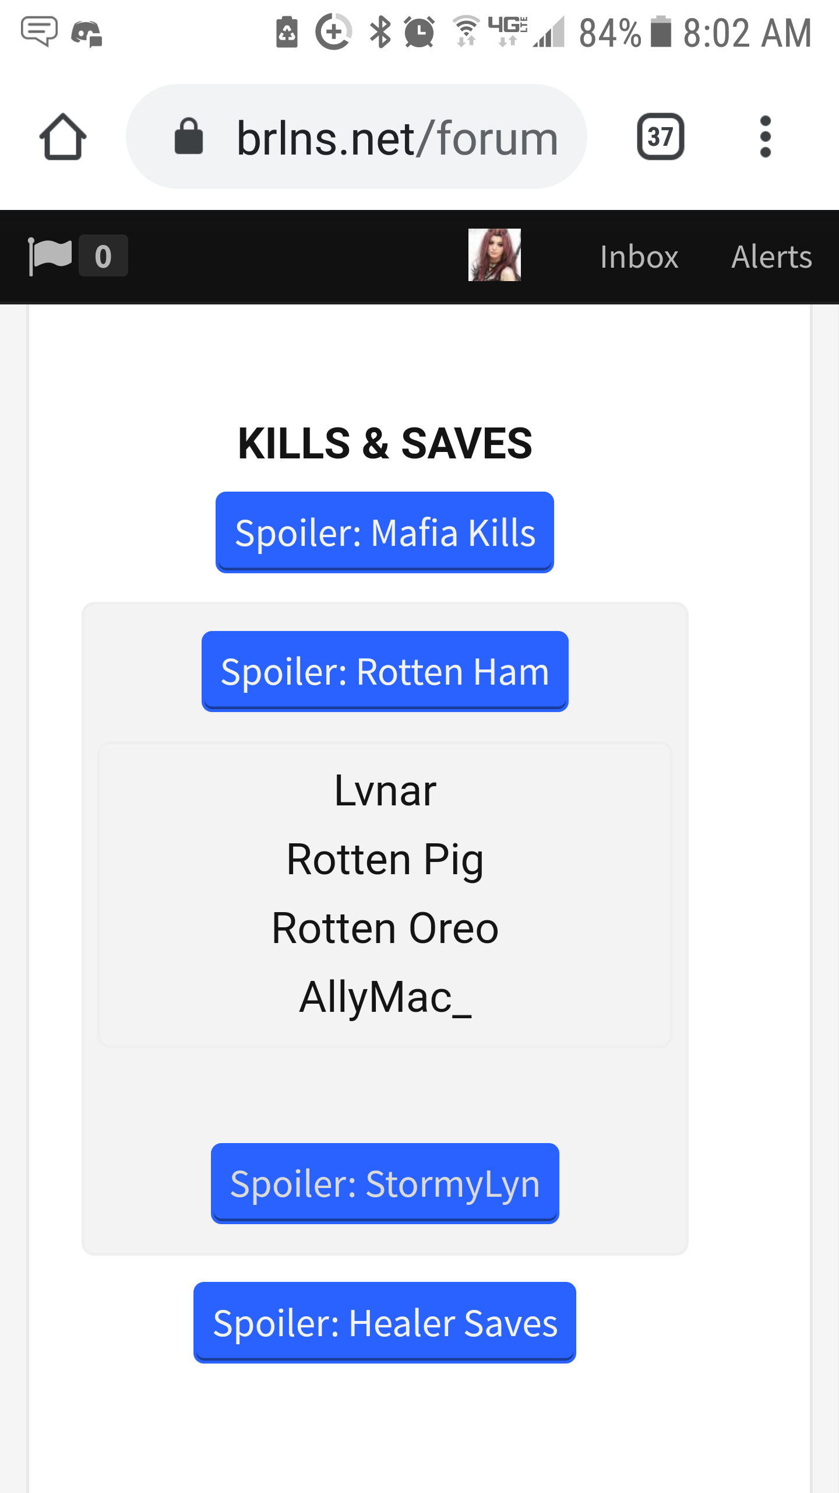839x1493 pixels.
Task: Open the Inbox menu item
Action: [x=639, y=257]
